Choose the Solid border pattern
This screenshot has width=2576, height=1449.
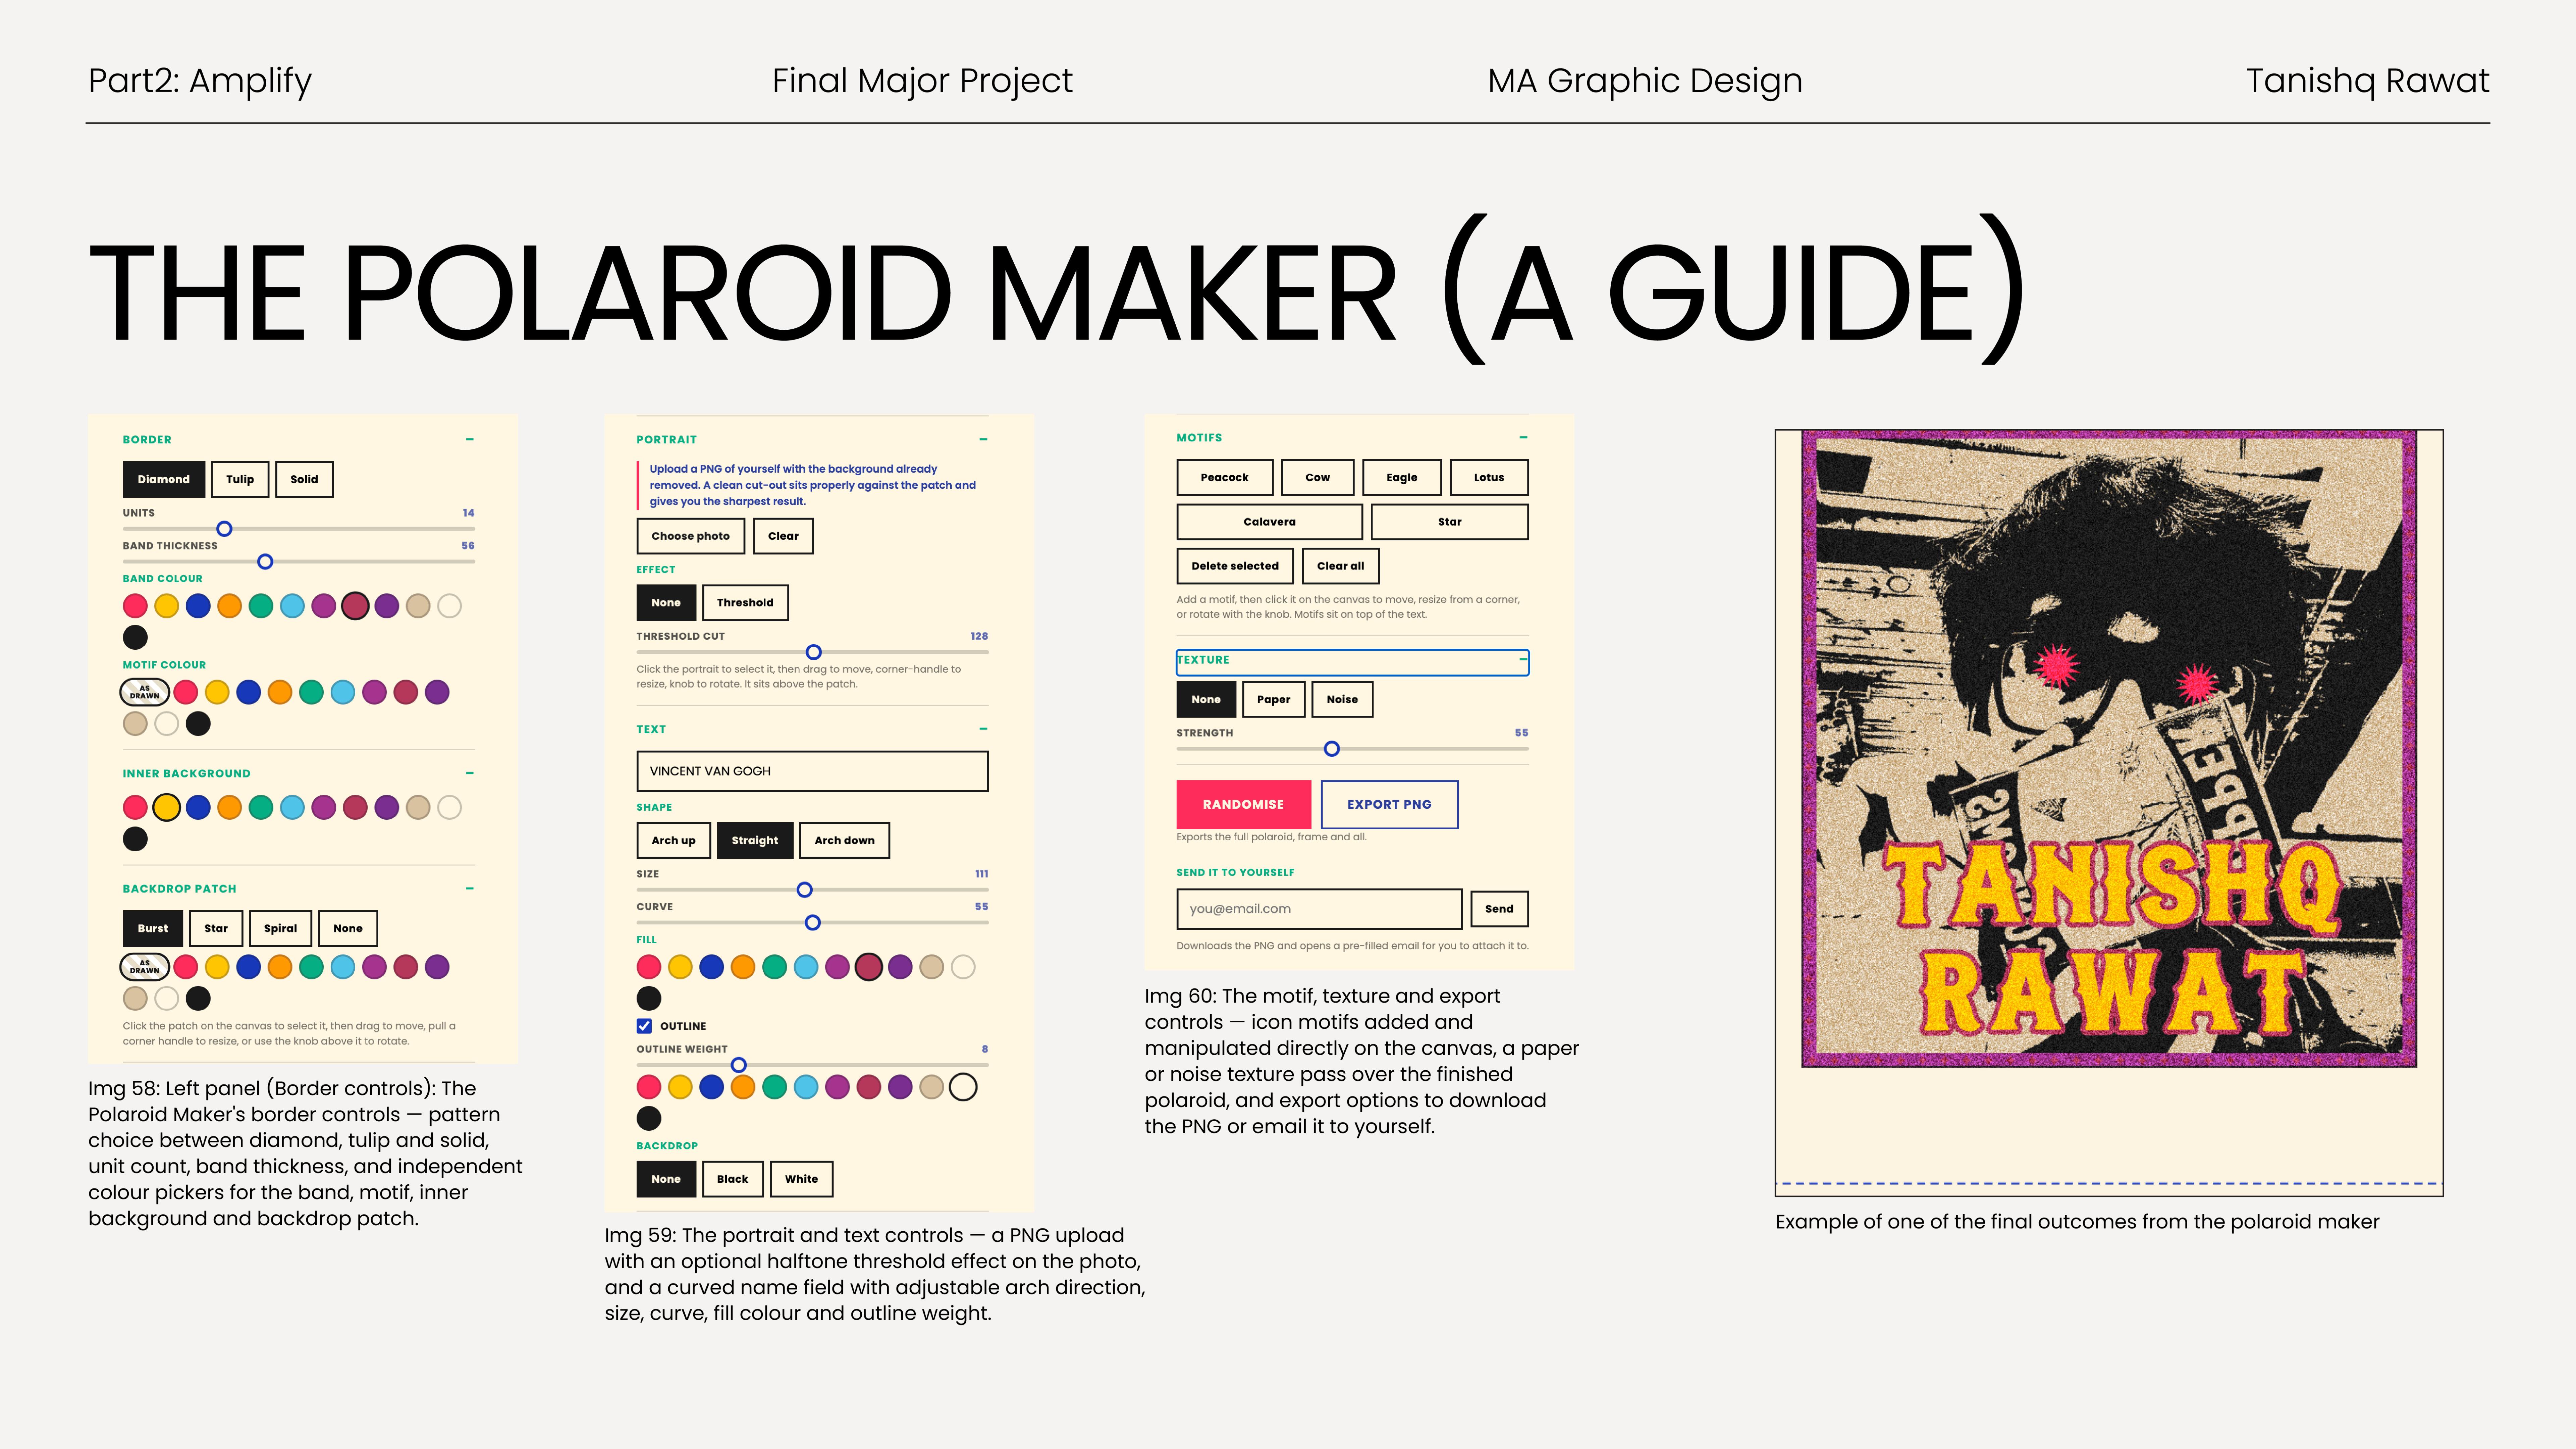click(x=304, y=479)
